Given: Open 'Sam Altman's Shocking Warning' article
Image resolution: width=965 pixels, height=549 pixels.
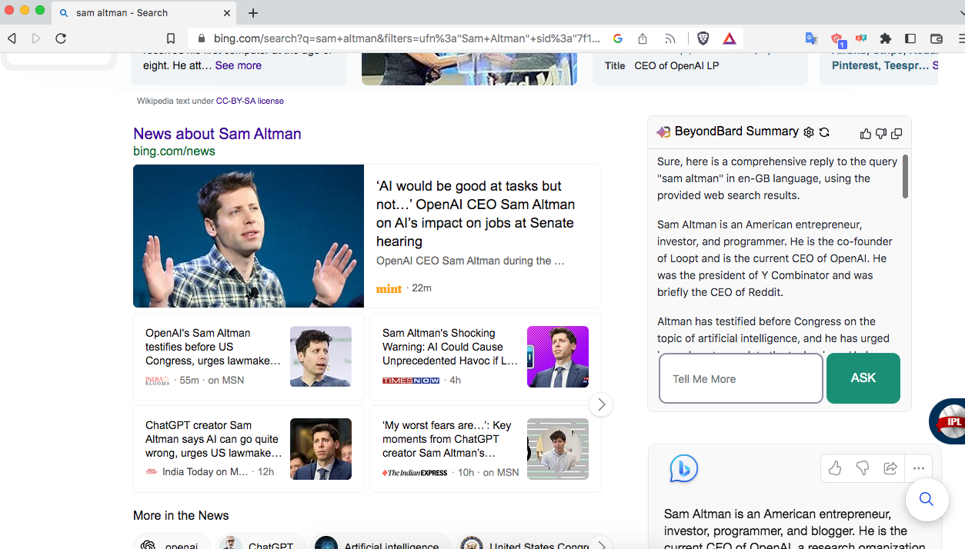Looking at the screenshot, I should pos(450,347).
